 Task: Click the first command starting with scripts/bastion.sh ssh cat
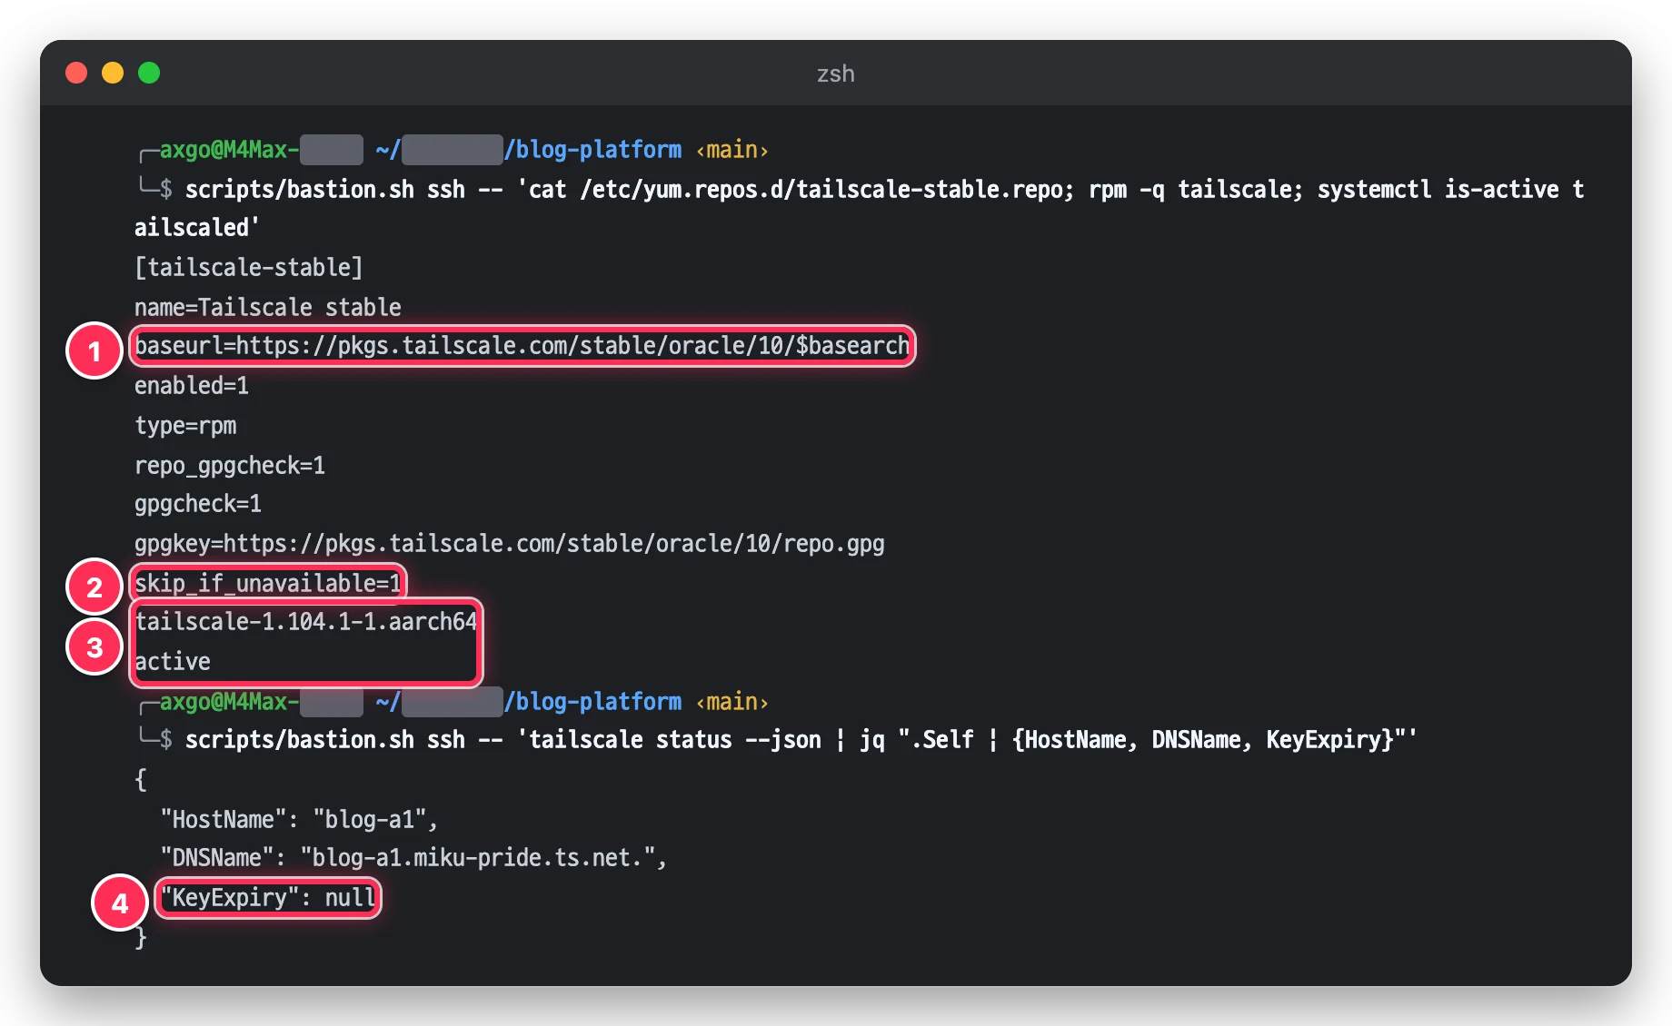pyautogui.click(x=885, y=190)
